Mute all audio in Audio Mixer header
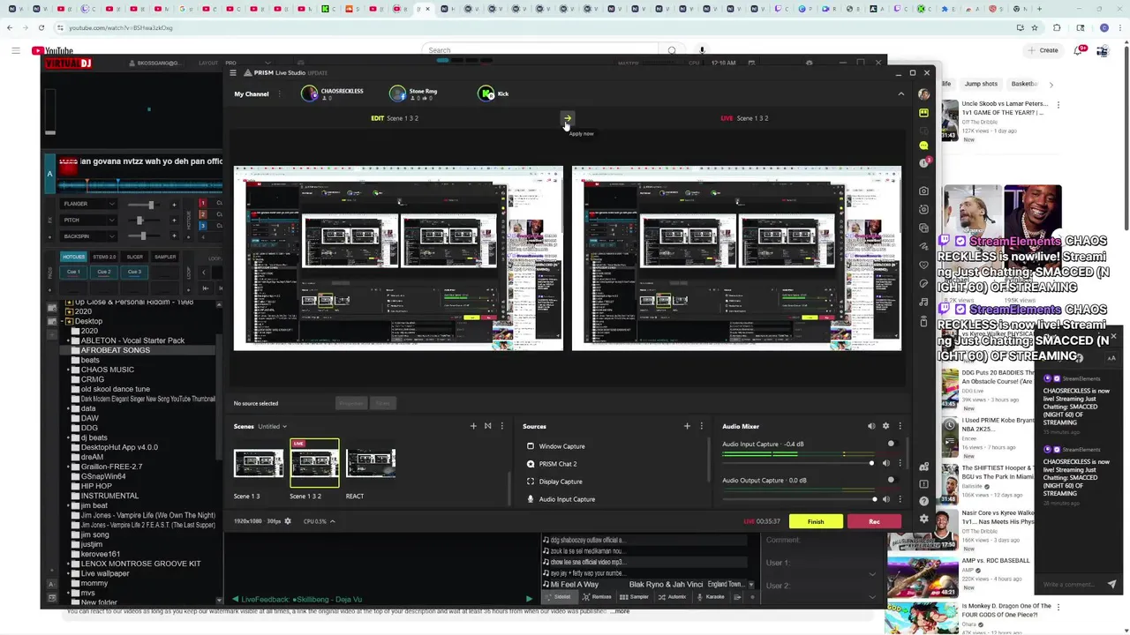This screenshot has width=1130, height=635. pyautogui.click(x=871, y=426)
